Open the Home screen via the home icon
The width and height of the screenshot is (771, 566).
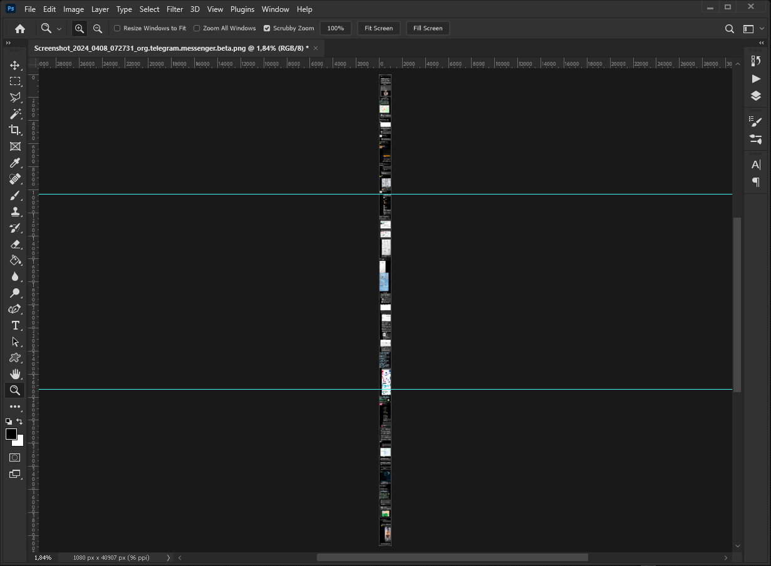click(x=19, y=28)
